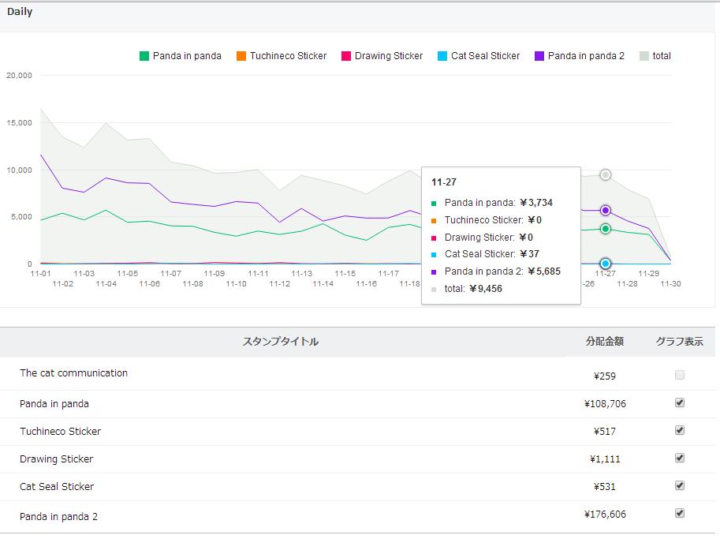Uncheck graph checkbox for Panda in panda row
The width and height of the screenshot is (720, 539).
pyautogui.click(x=680, y=402)
